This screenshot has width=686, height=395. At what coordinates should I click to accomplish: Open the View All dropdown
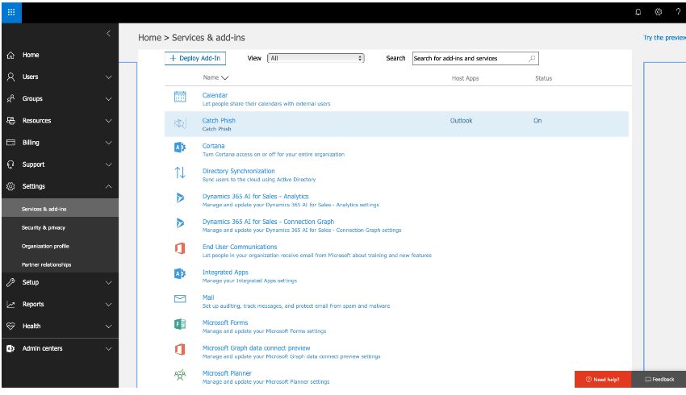click(x=316, y=58)
